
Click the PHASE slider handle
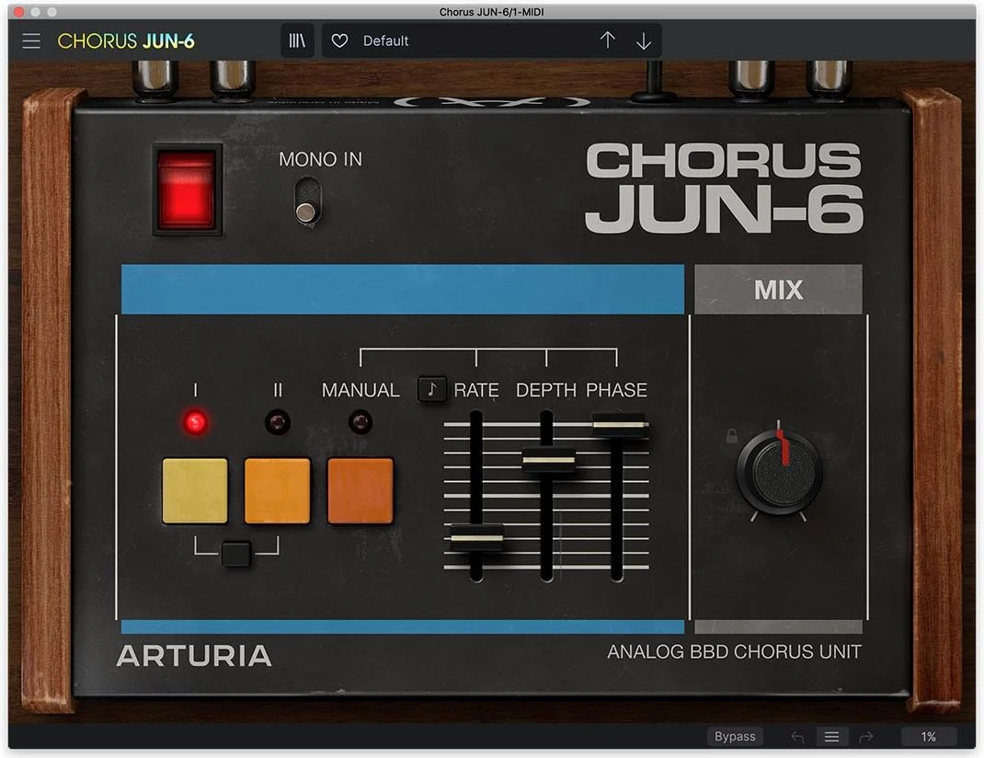620,425
